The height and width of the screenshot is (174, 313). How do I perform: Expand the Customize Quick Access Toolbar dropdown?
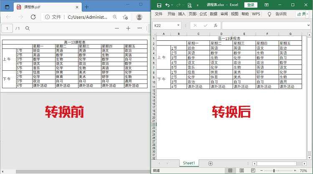click(x=198, y=5)
